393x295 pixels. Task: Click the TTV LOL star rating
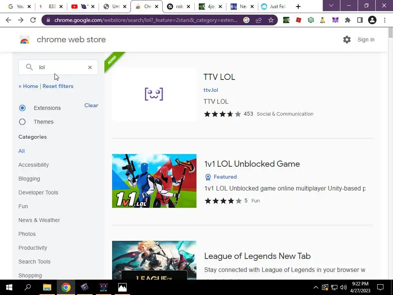(x=222, y=114)
